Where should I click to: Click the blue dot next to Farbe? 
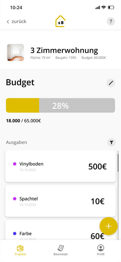[x=15, y=233]
